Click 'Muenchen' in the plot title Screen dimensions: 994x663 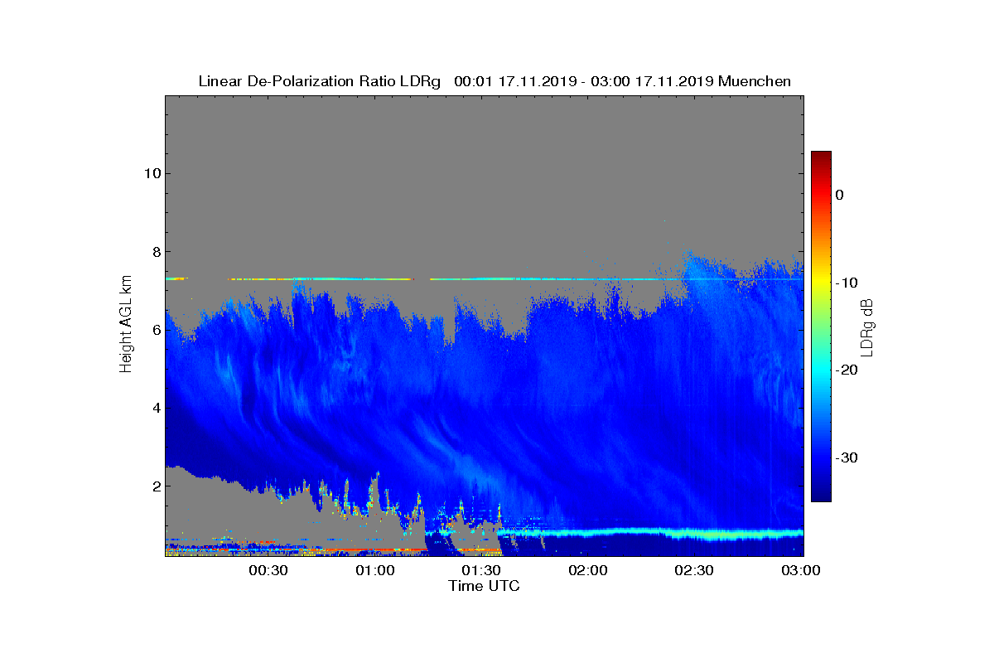pos(755,81)
